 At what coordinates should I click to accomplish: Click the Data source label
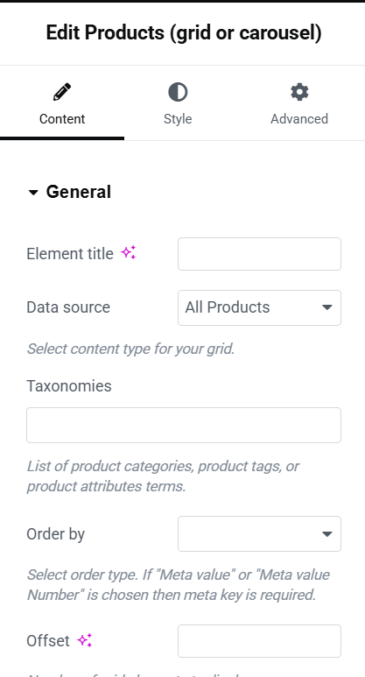point(68,307)
